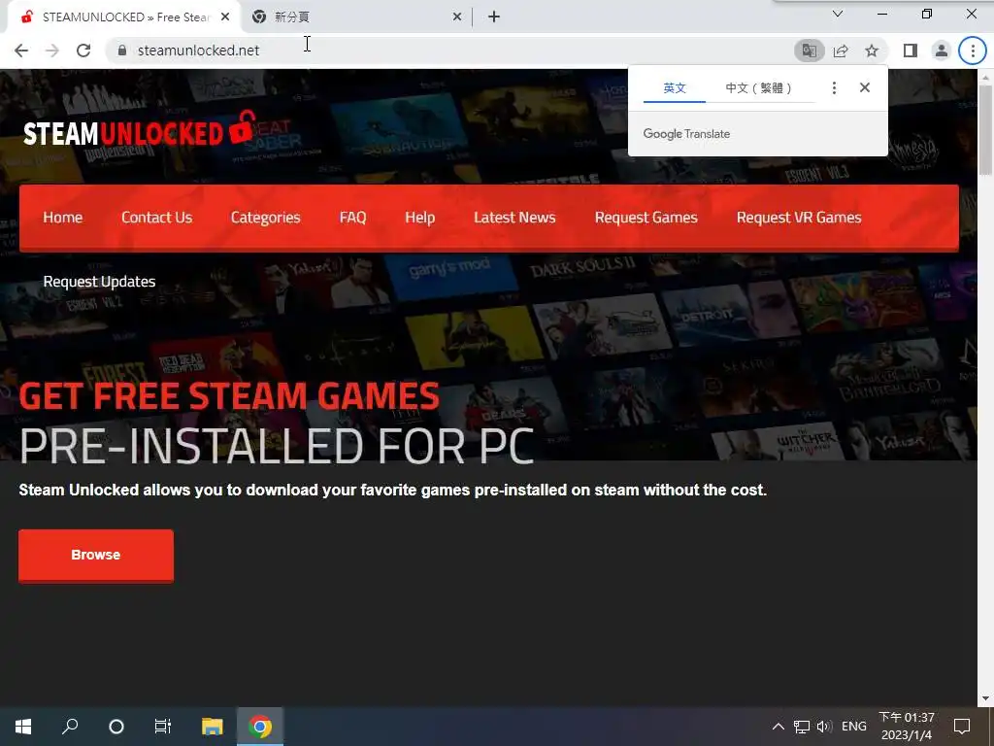The image size is (994, 746).
Task: Open the Latest News menu item
Action: pyautogui.click(x=514, y=218)
